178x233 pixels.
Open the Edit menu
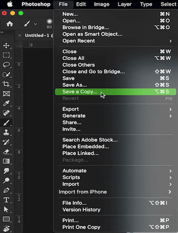81,4
